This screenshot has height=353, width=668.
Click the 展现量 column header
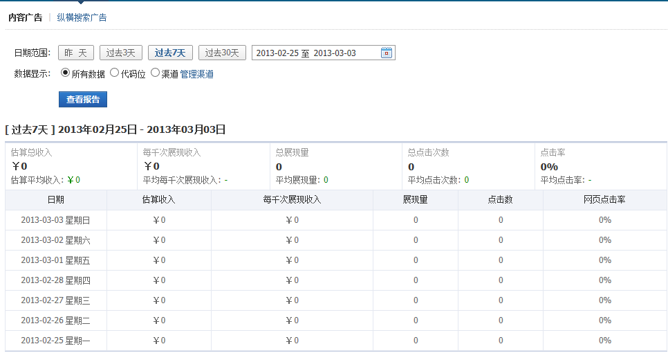[x=416, y=199]
